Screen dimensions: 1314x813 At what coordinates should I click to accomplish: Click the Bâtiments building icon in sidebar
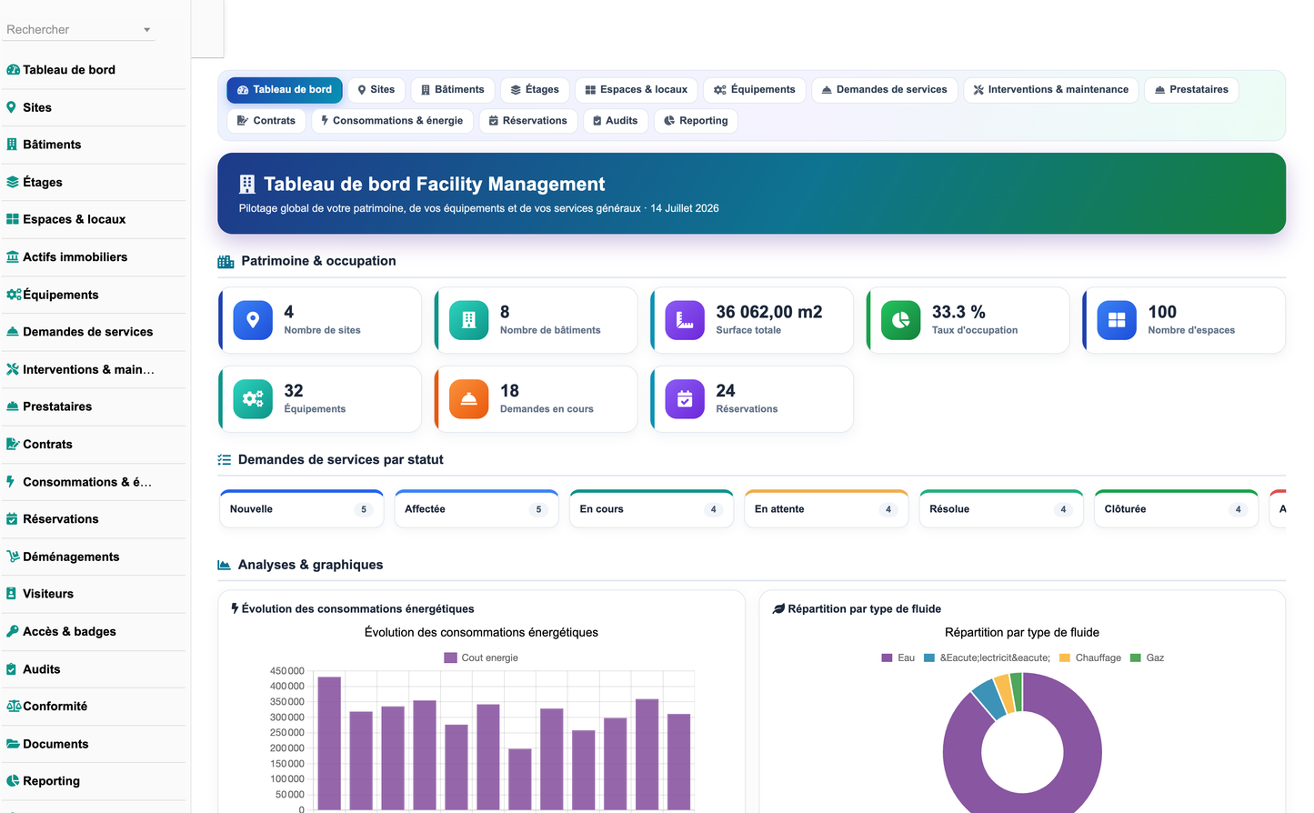click(x=12, y=145)
